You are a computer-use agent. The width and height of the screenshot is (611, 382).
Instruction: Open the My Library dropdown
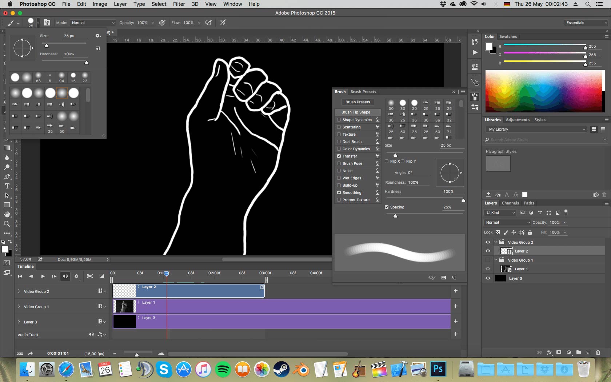click(x=536, y=129)
